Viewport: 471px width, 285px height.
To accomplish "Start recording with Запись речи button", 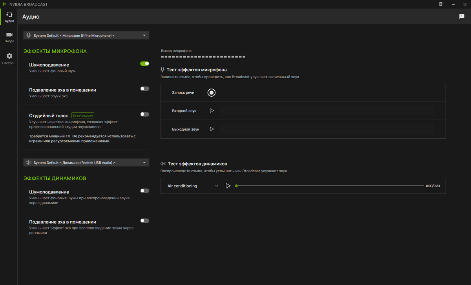I will click(212, 92).
